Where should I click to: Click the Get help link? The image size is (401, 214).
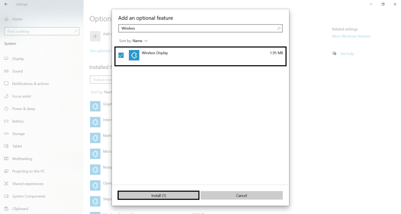[347, 54]
